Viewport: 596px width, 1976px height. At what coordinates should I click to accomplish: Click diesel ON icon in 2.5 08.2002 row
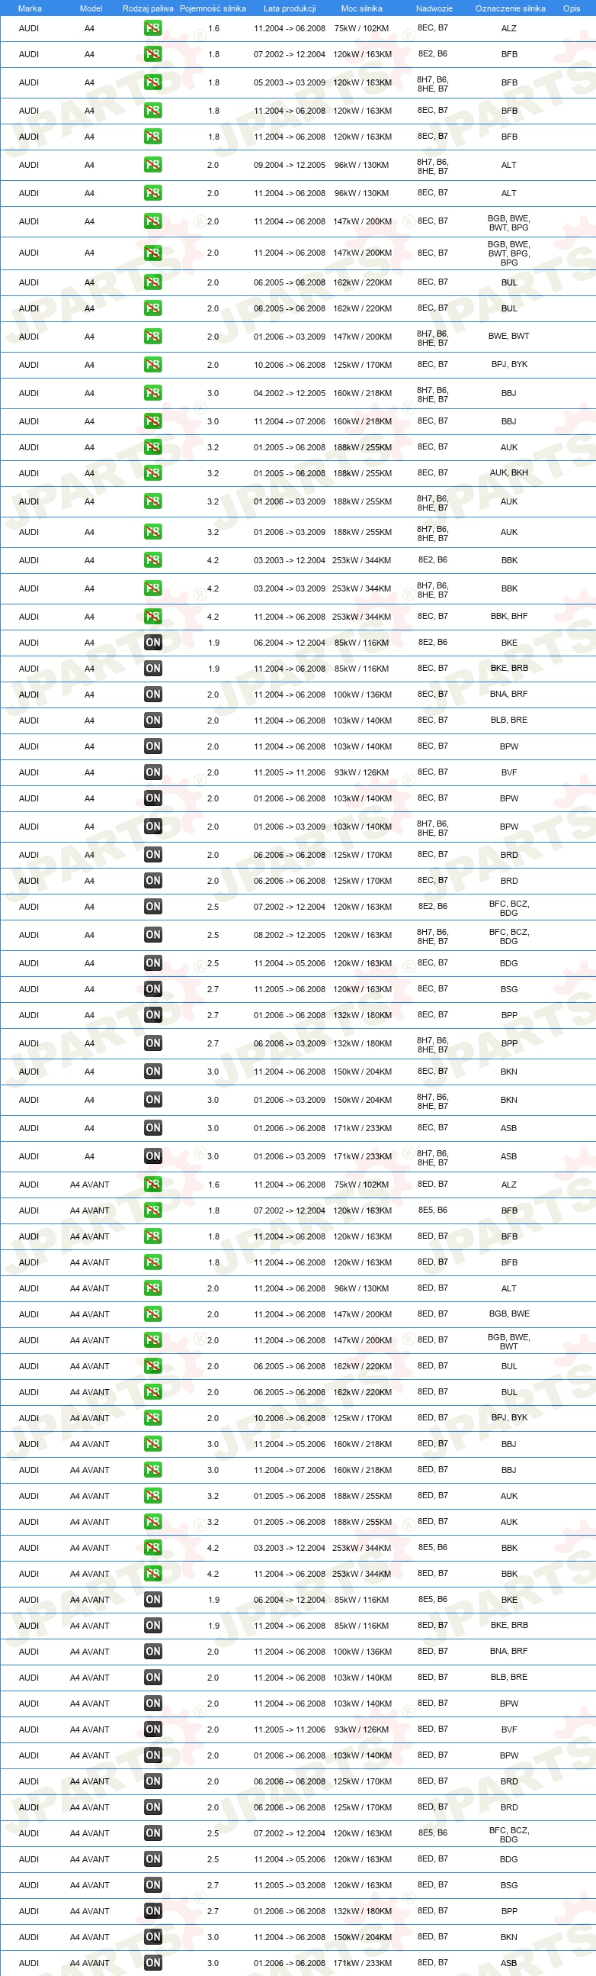point(153,935)
